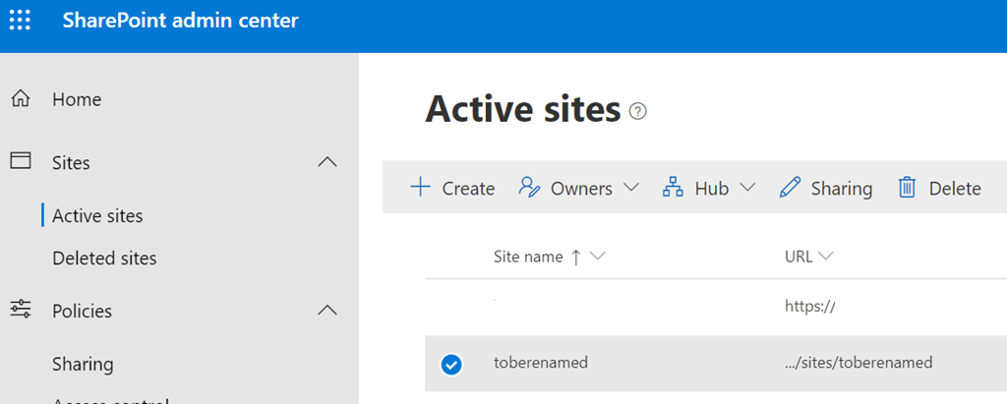This screenshot has width=1007, height=404.
Task: Go to Active sites in sidebar
Action: coord(97,215)
